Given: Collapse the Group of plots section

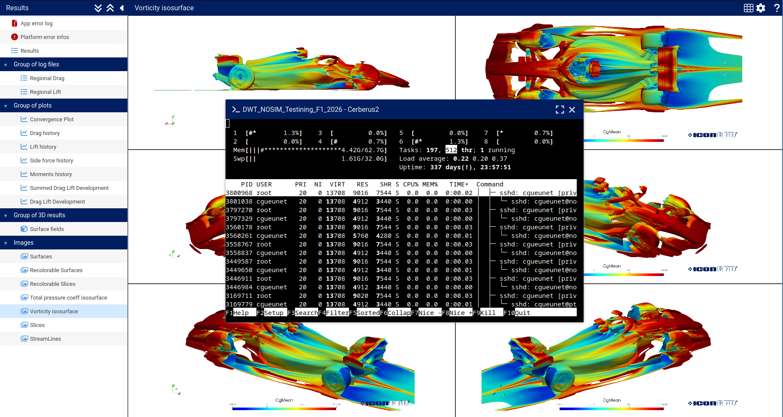Looking at the screenshot, I should click(x=6, y=106).
